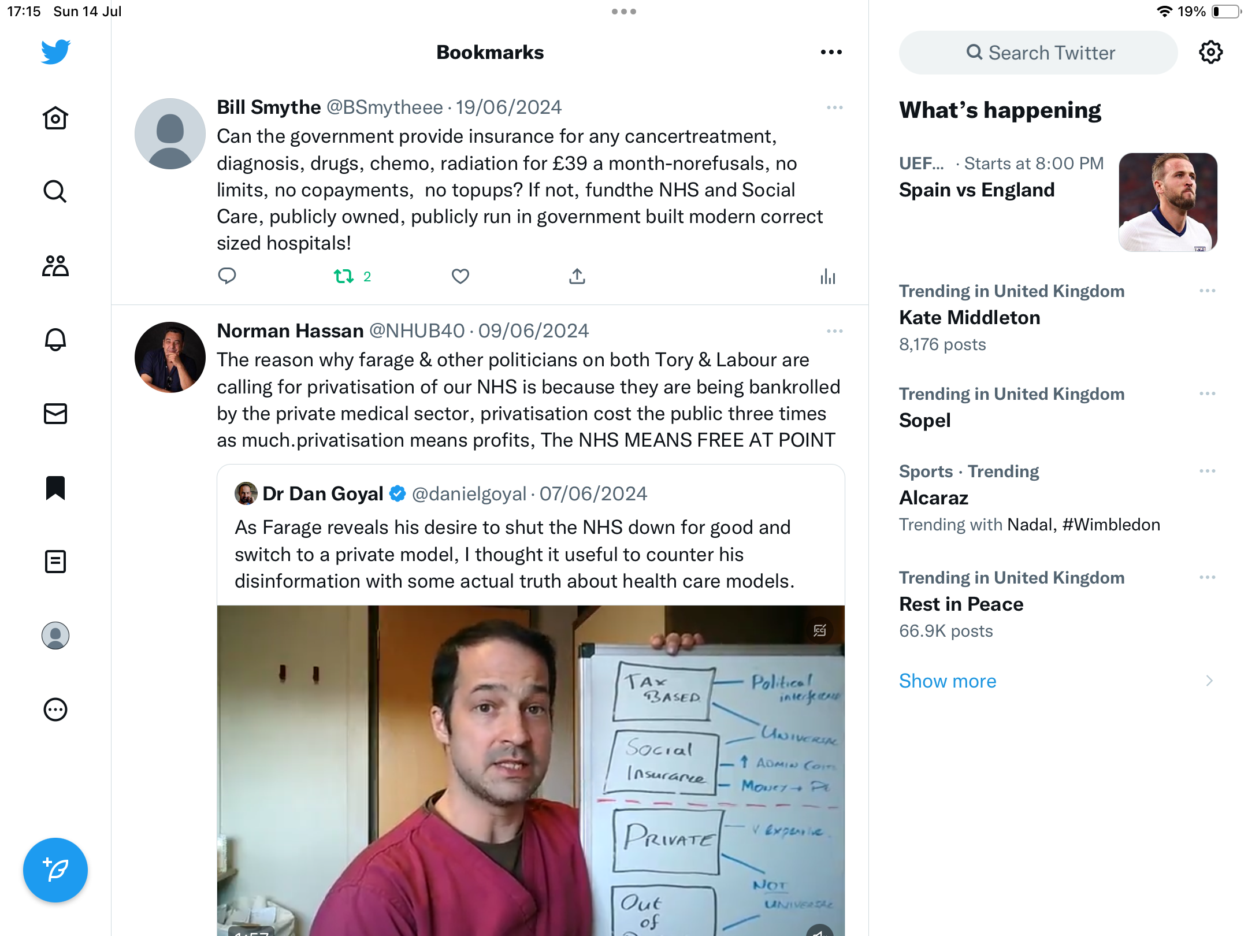
Task: Open the Communities people icon
Action: coord(55,266)
